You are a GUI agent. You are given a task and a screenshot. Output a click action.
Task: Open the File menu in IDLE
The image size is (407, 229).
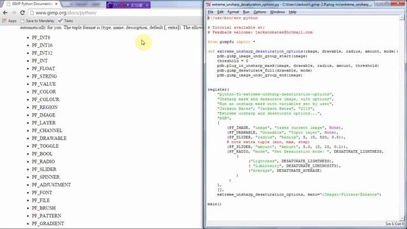(x=210, y=12)
